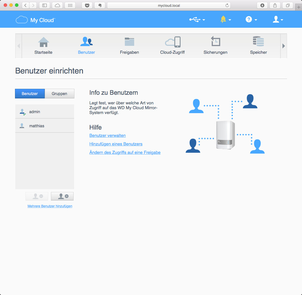Open the user account dropdown
The height and width of the screenshot is (295, 302).
coord(278,20)
